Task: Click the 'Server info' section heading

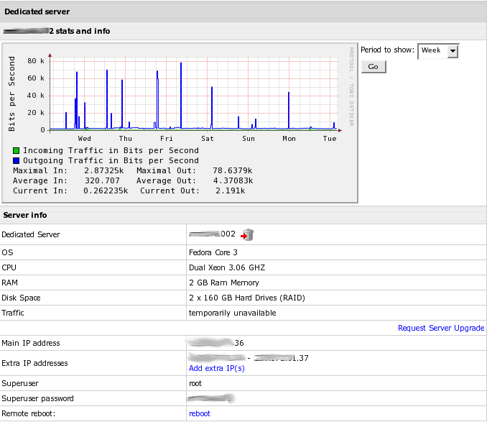Action: [25, 215]
